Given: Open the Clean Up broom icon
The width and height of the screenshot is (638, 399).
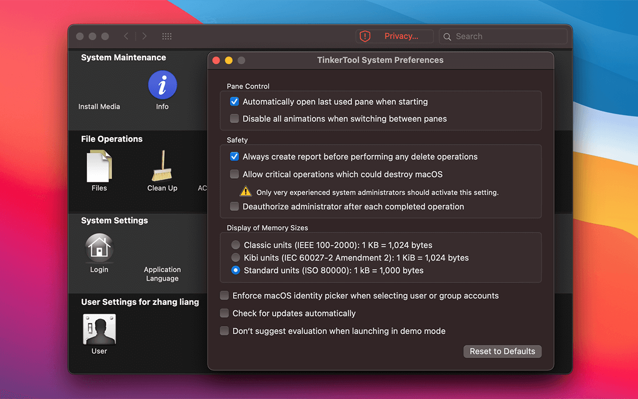Looking at the screenshot, I should pyautogui.click(x=162, y=167).
